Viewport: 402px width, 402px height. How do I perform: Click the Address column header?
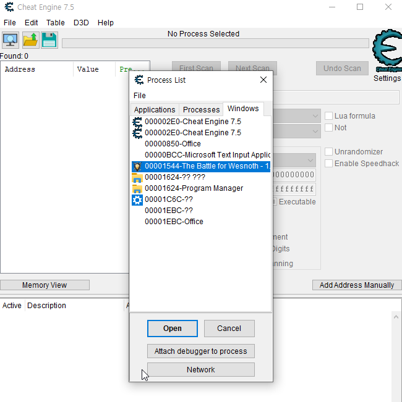[x=37, y=69]
